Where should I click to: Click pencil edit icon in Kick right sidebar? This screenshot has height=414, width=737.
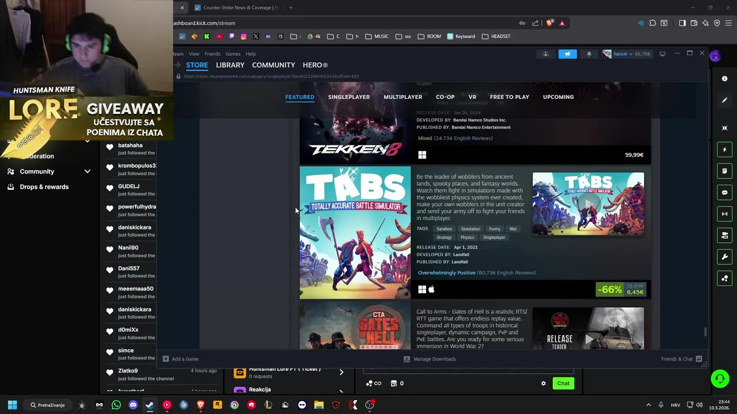[x=725, y=100]
